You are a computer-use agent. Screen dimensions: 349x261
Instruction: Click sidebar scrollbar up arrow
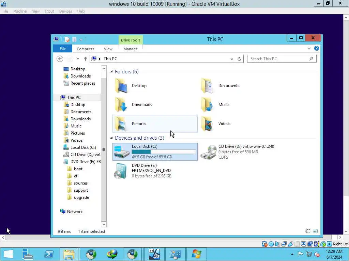(x=104, y=69)
